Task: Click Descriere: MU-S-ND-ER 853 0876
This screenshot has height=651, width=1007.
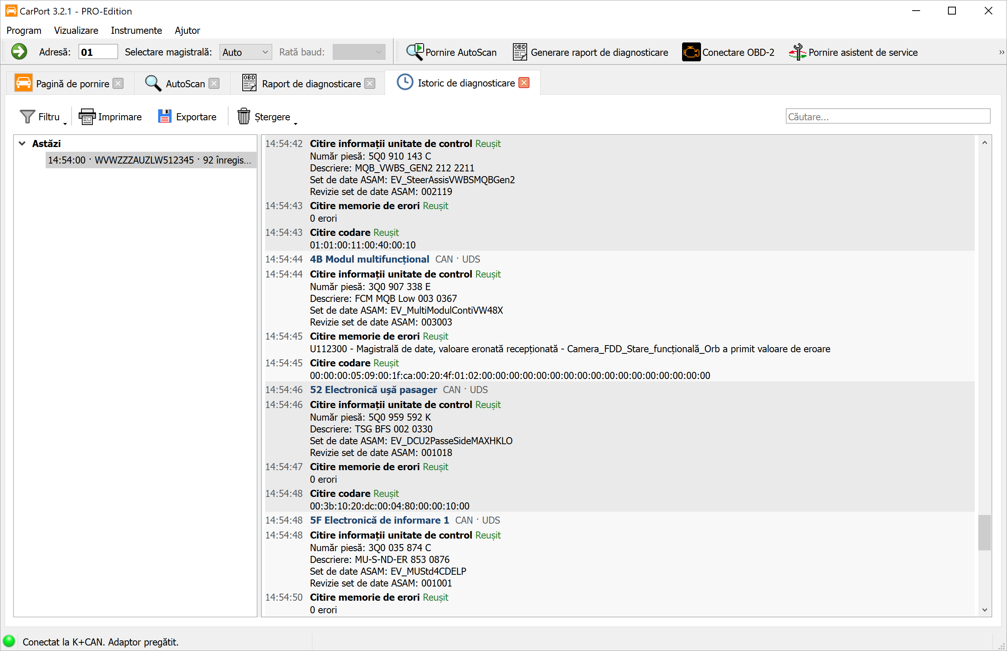Action: [380, 560]
